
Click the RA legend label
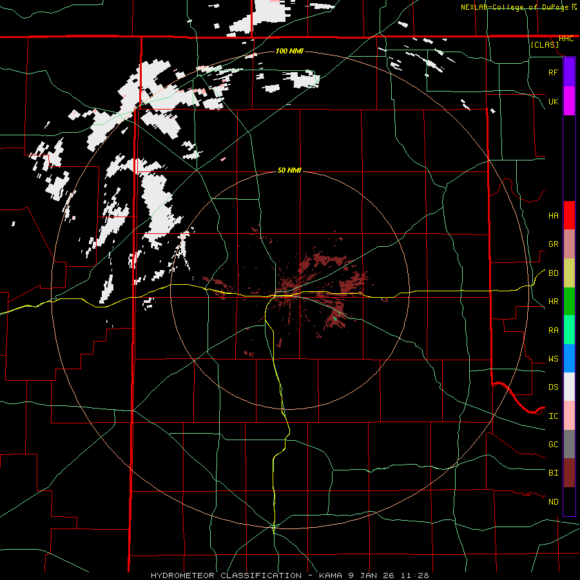click(553, 331)
